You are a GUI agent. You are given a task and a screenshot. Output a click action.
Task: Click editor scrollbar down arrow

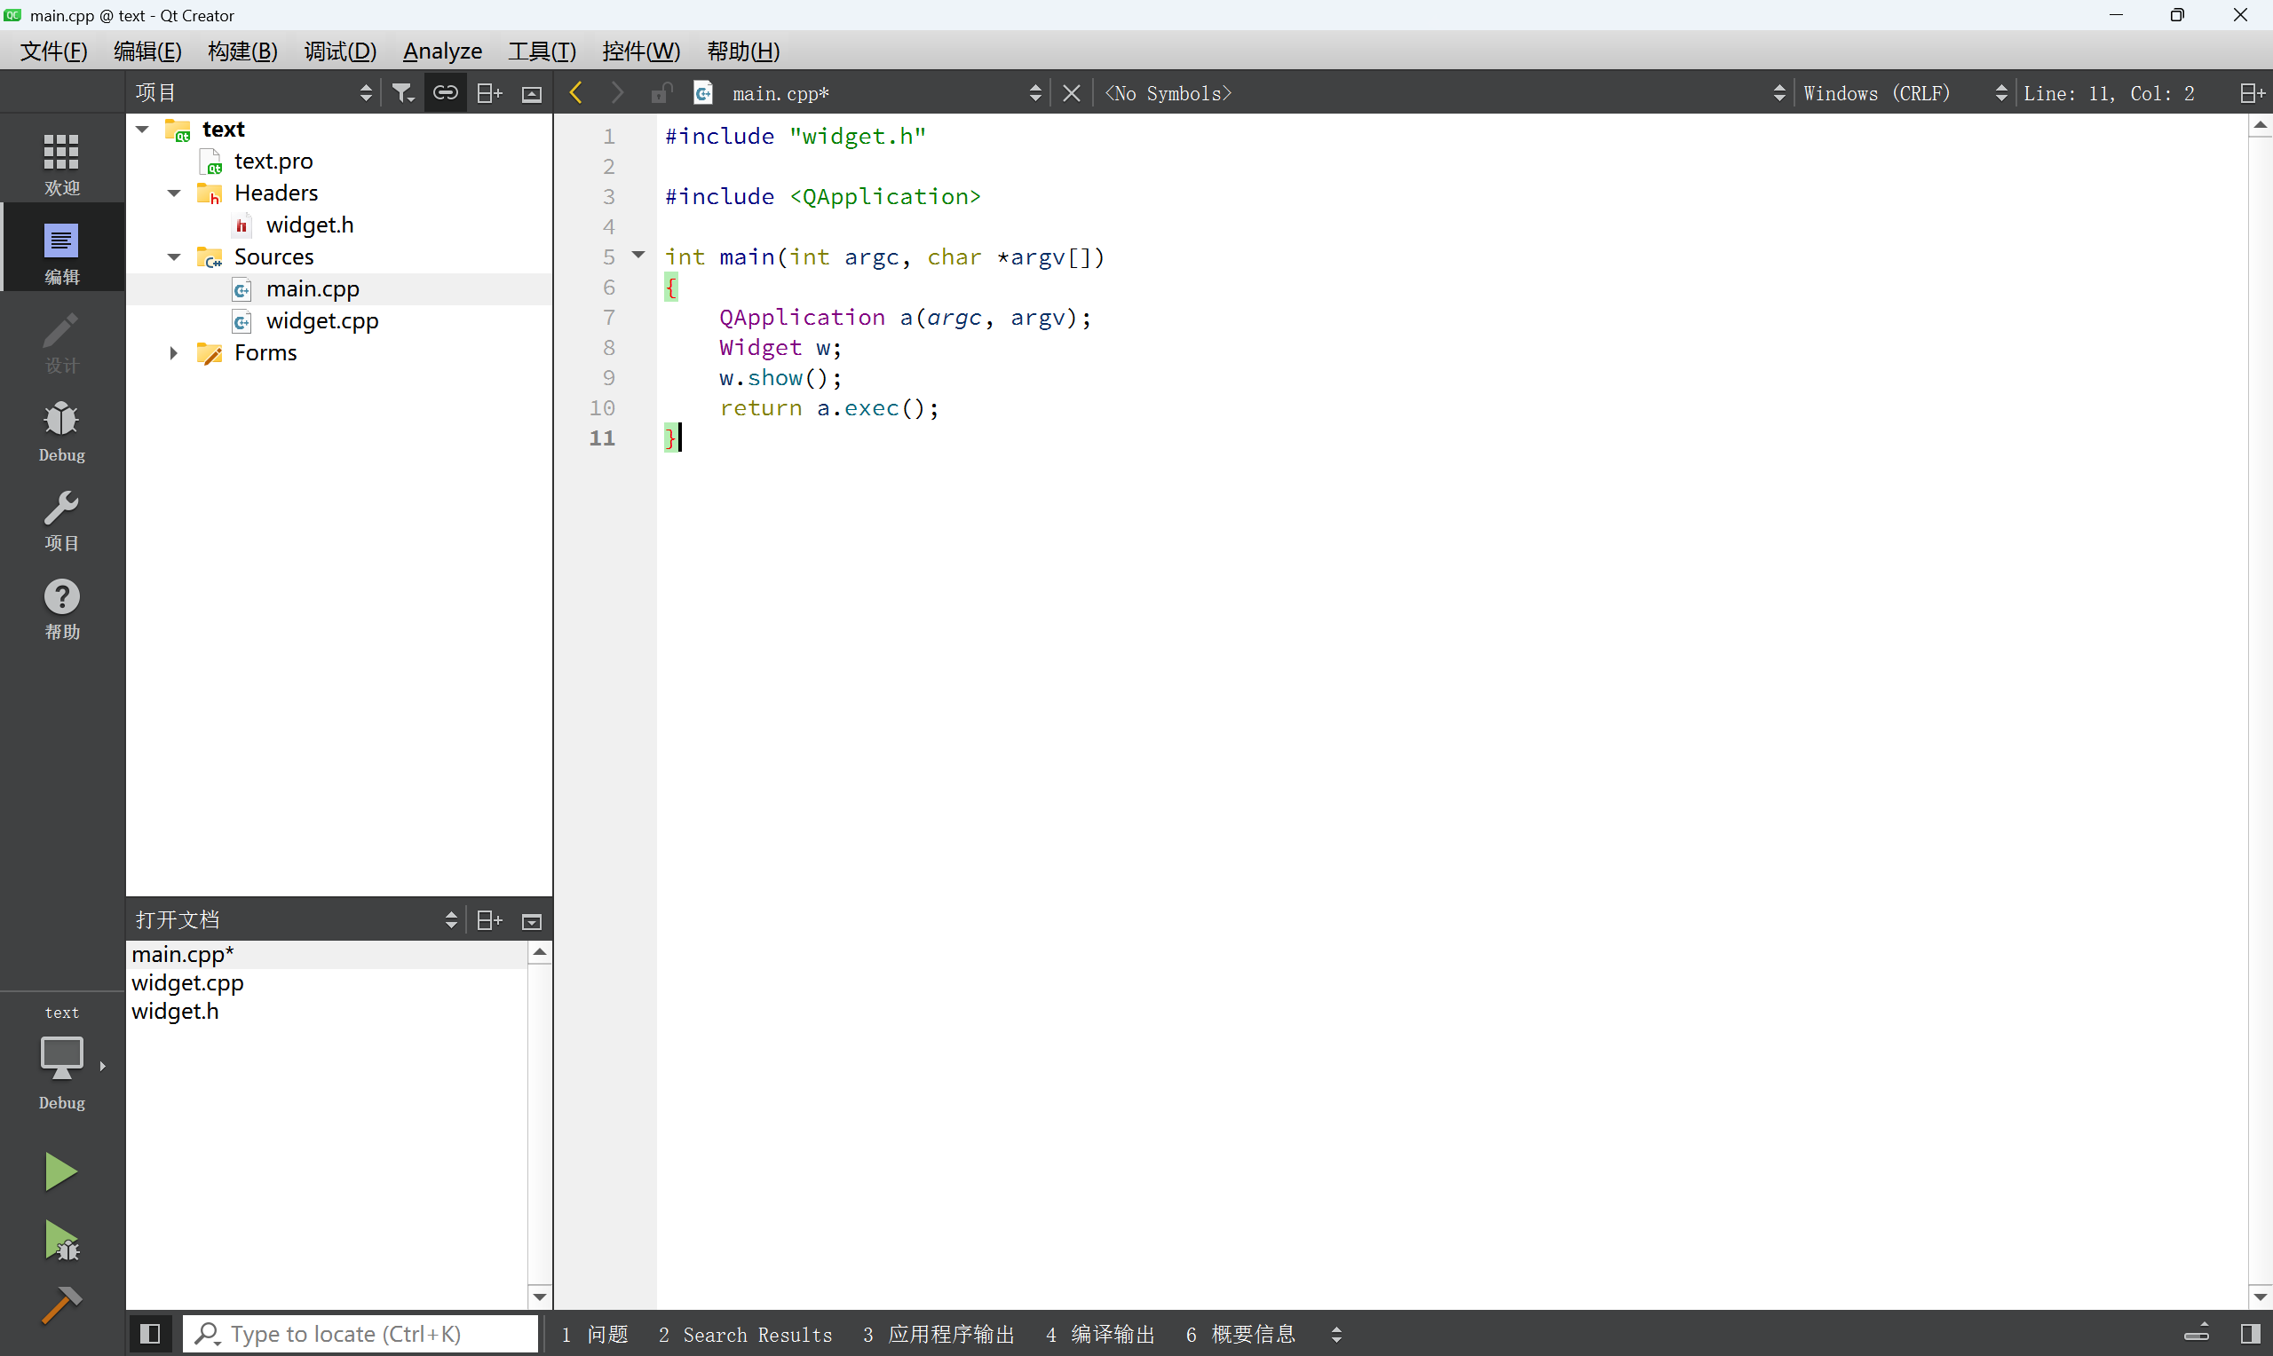[x=2260, y=1297]
